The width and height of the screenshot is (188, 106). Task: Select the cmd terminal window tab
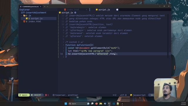click(x=31, y=6)
